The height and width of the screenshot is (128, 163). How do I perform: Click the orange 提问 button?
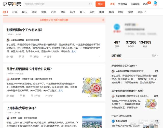[x=100, y=4]
